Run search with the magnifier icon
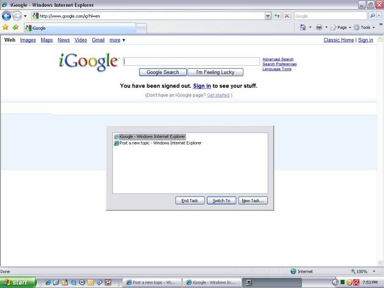This screenshot has height=288, width=384. coord(372,16)
